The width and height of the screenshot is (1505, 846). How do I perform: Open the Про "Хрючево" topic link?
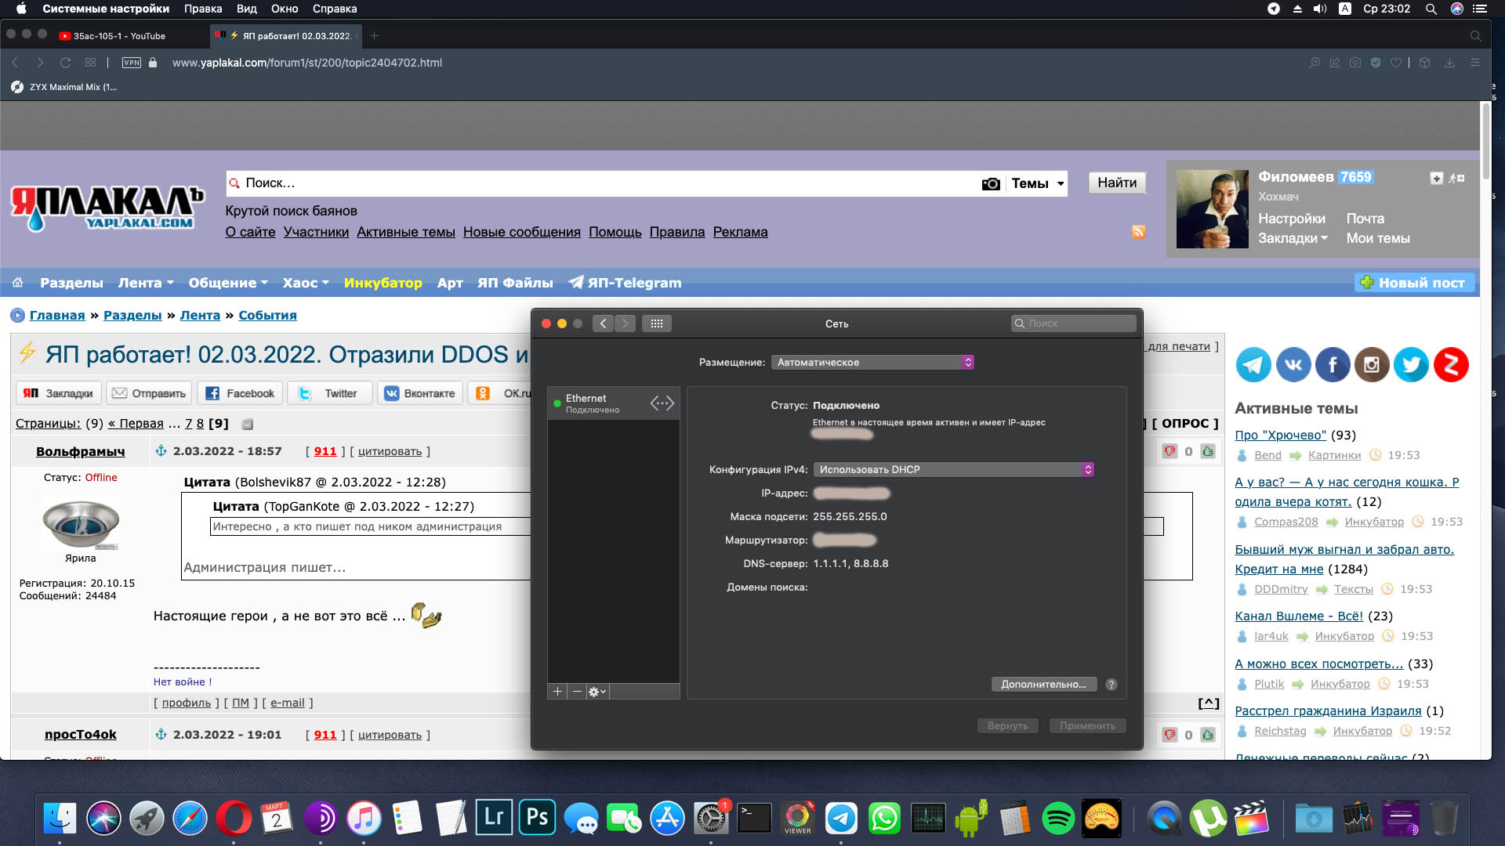click(1280, 436)
